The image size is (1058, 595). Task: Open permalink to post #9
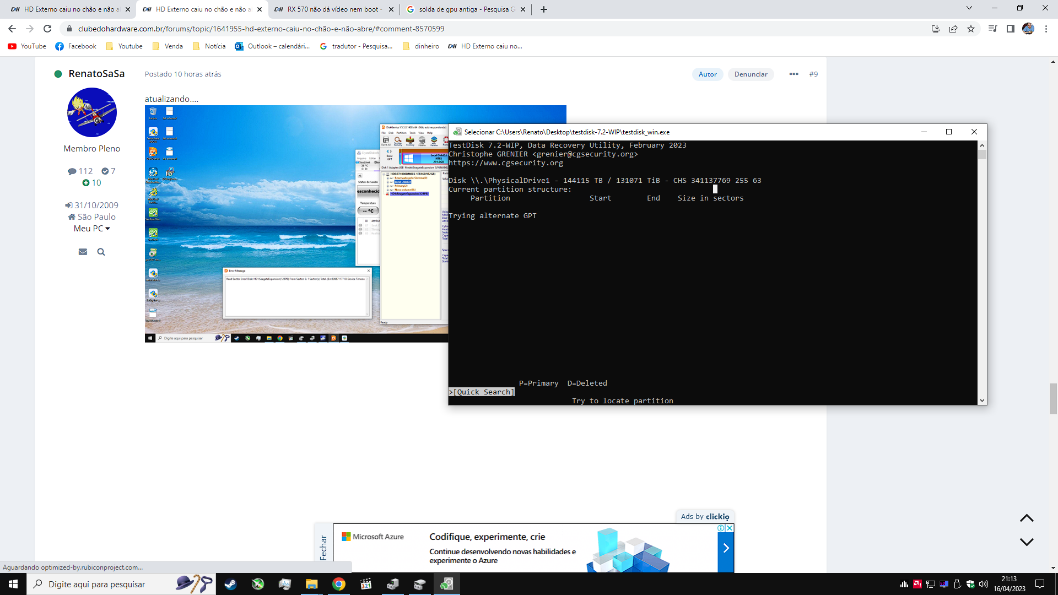tap(813, 74)
